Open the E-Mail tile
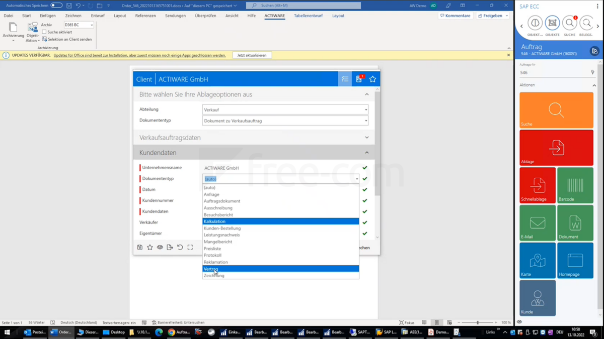This screenshot has width=604, height=339. 537,222
